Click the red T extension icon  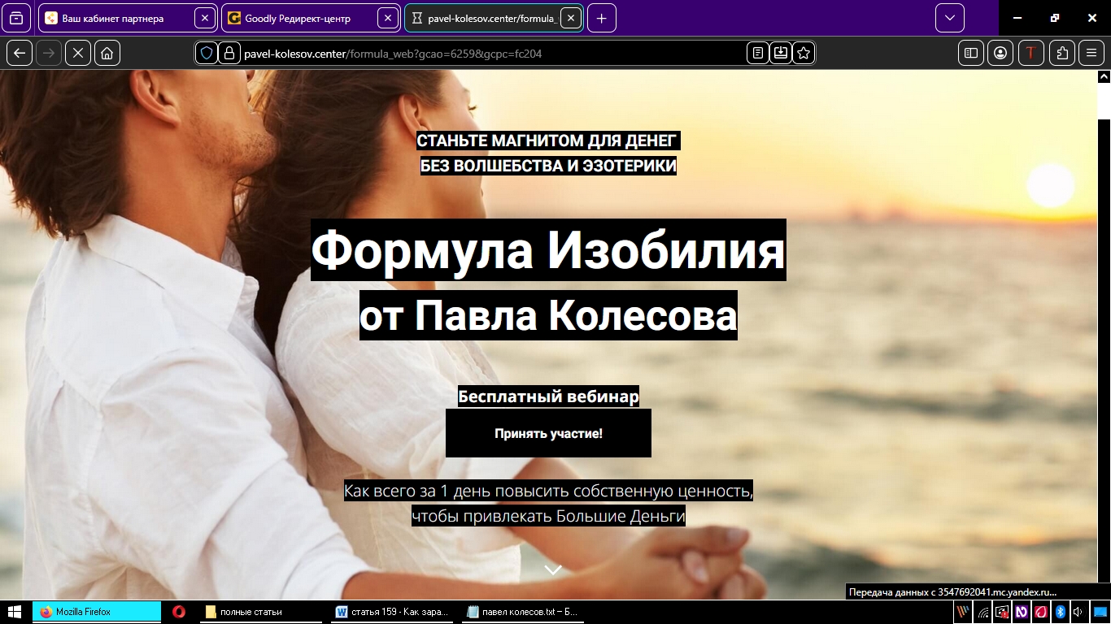coord(1030,52)
